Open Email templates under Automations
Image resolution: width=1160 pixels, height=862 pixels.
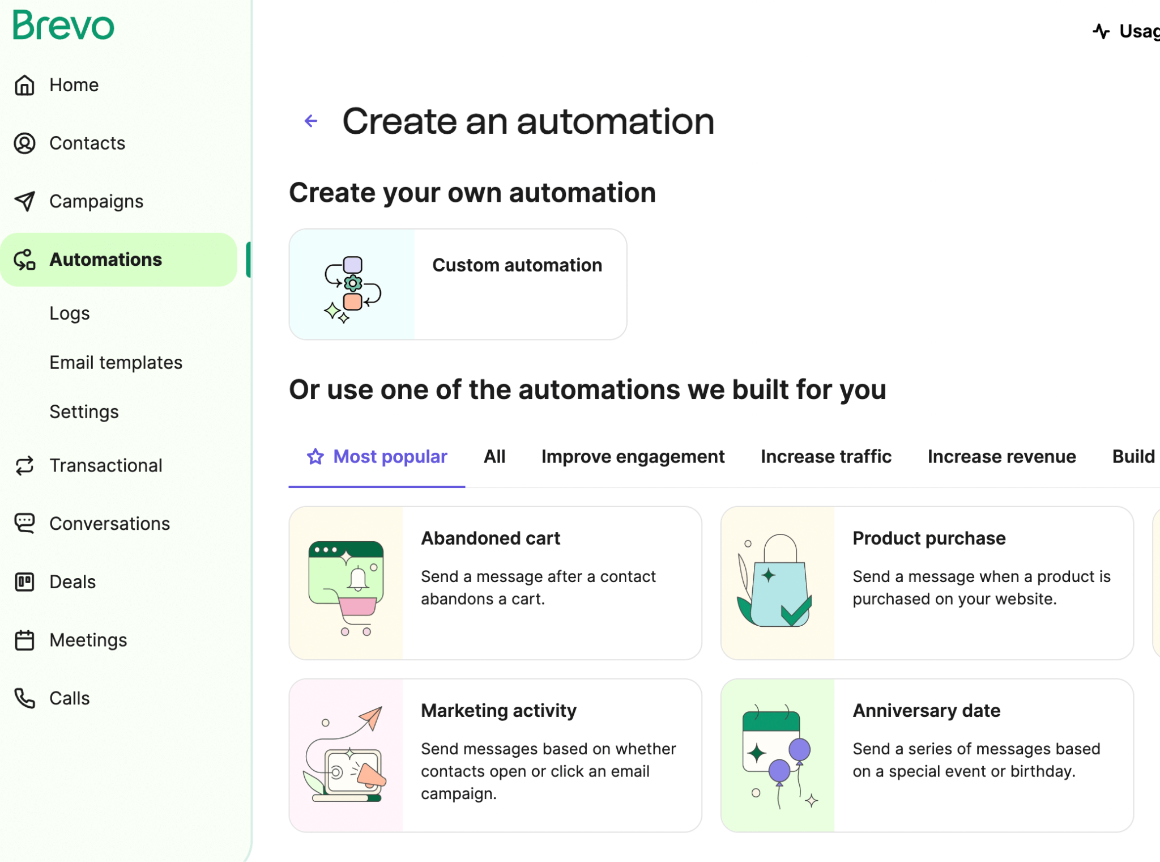click(x=116, y=362)
